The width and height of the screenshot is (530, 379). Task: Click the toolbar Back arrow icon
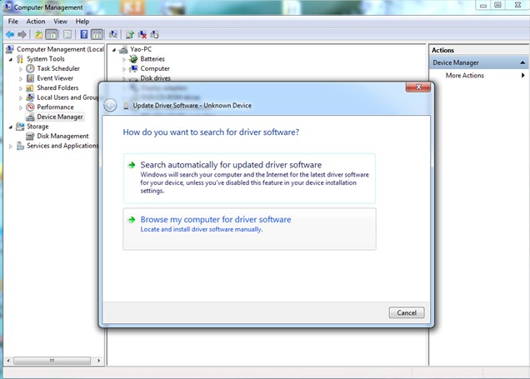coord(10,34)
